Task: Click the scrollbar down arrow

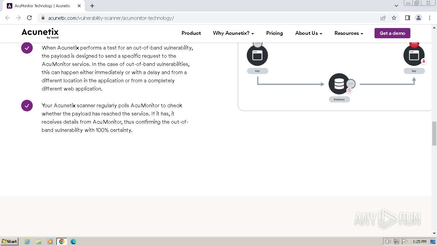Action: pyautogui.click(x=434, y=233)
